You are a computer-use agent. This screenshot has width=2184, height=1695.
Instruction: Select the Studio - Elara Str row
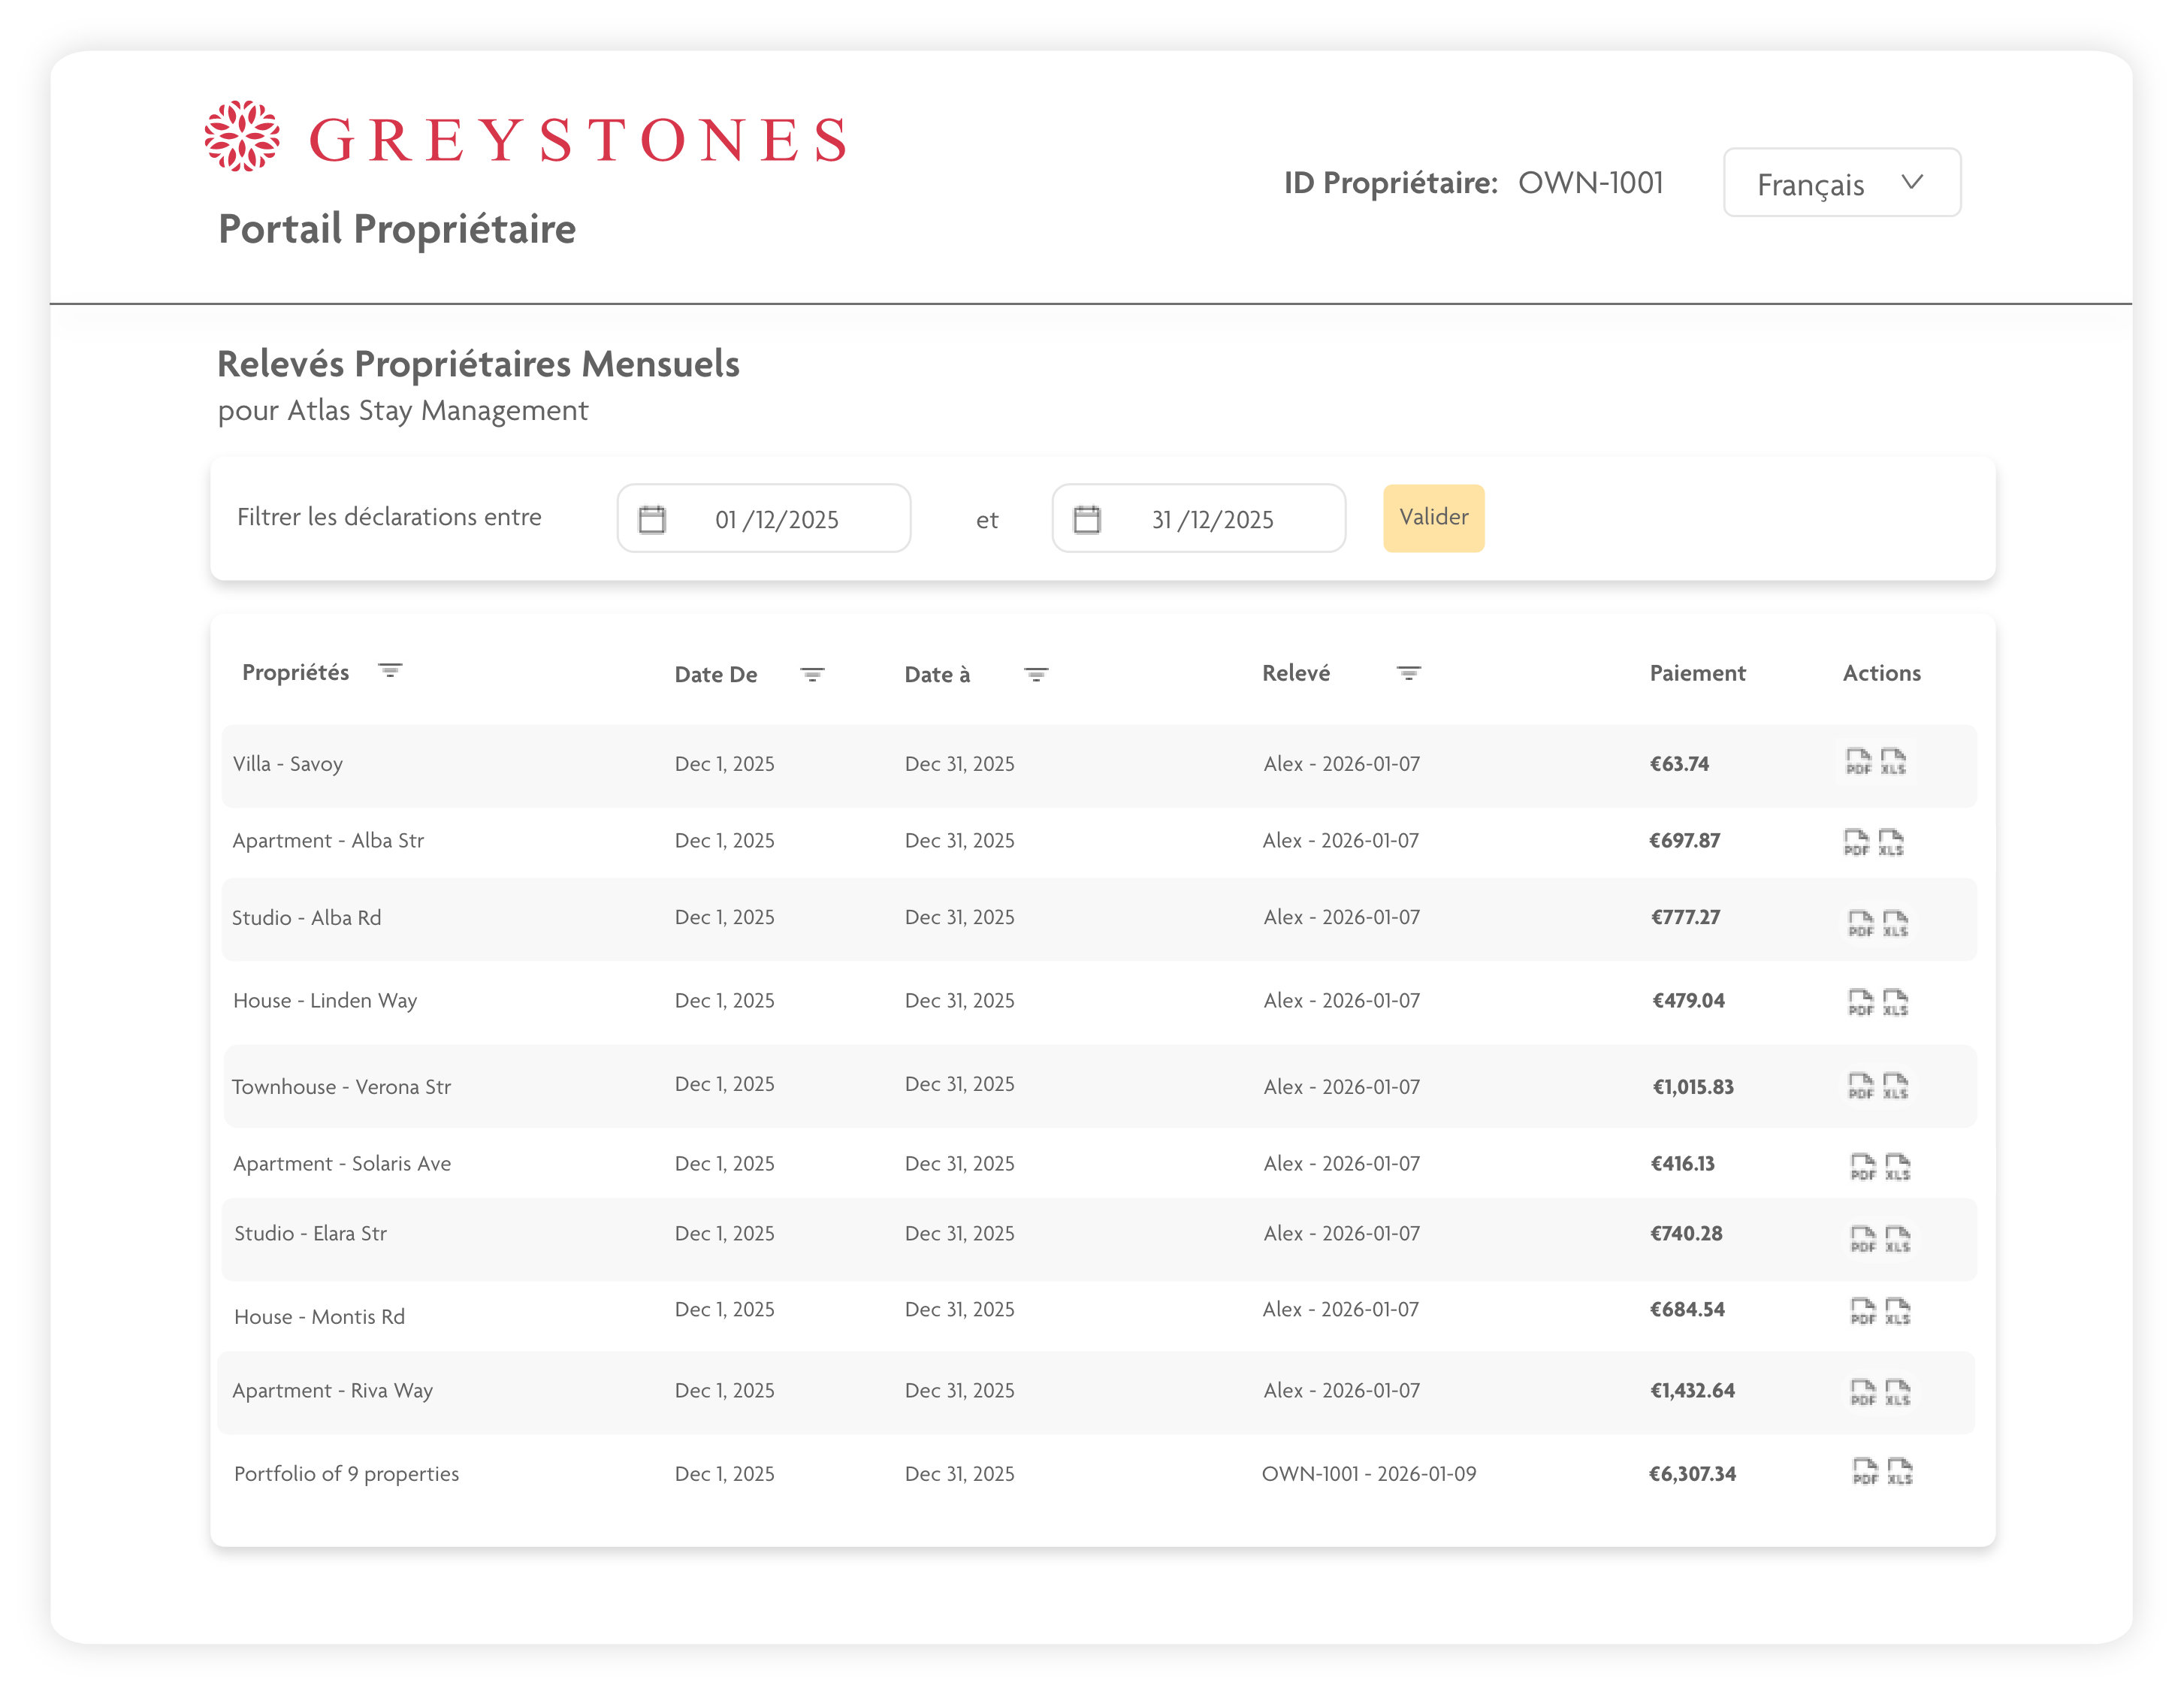(x=310, y=1234)
